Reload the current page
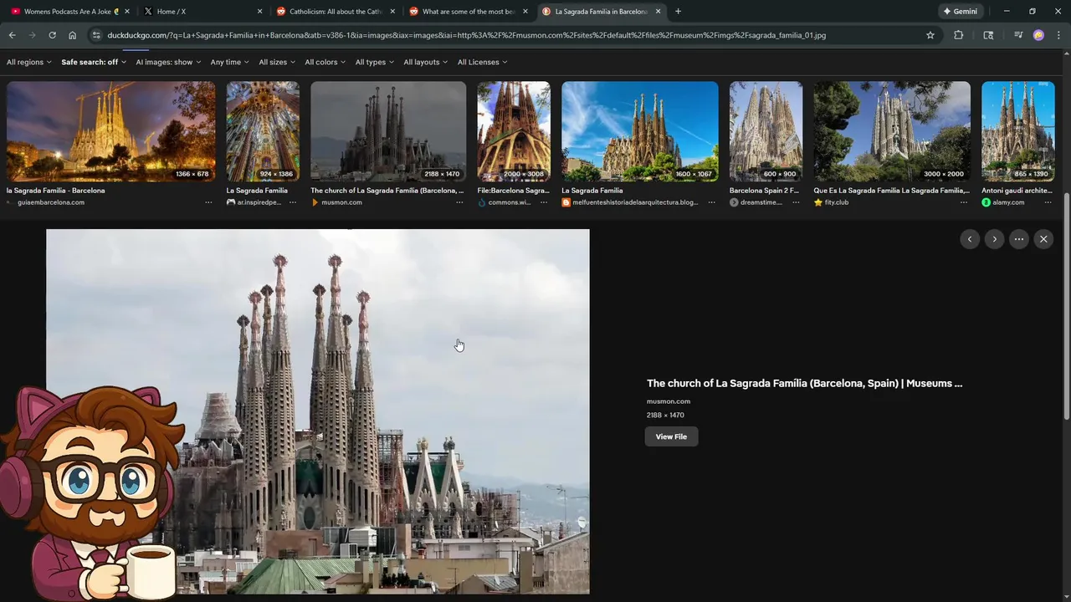The height and width of the screenshot is (602, 1071). tap(52, 35)
